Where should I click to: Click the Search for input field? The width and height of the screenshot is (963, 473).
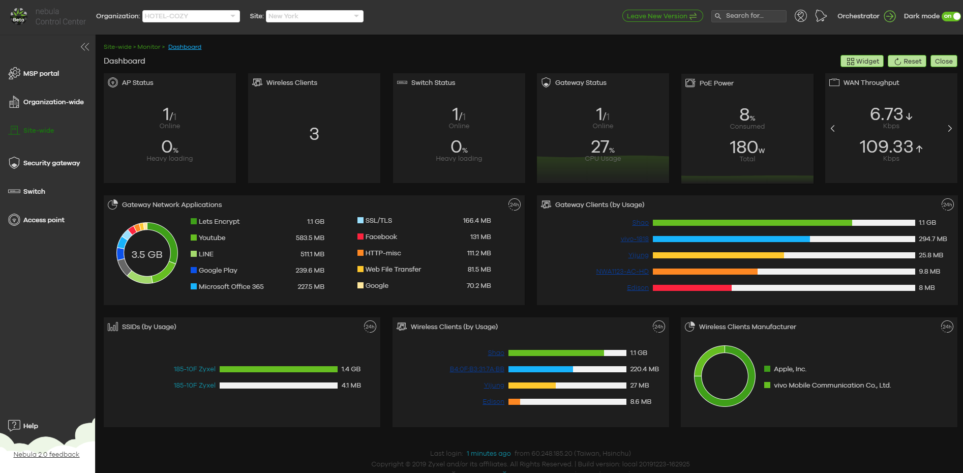[749, 16]
